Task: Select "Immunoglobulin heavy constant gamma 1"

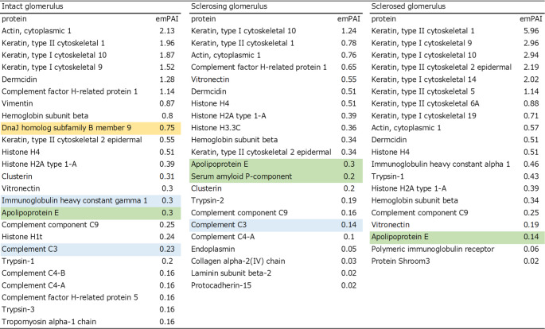Action: 74,200
